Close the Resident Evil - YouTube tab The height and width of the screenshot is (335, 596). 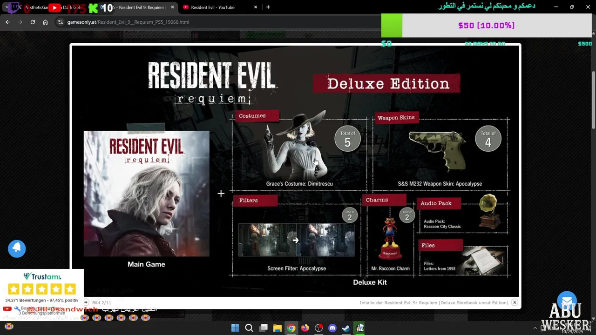[x=256, y=7]
